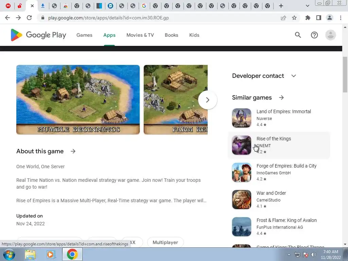Click the Rise of the Kings title

274,139
